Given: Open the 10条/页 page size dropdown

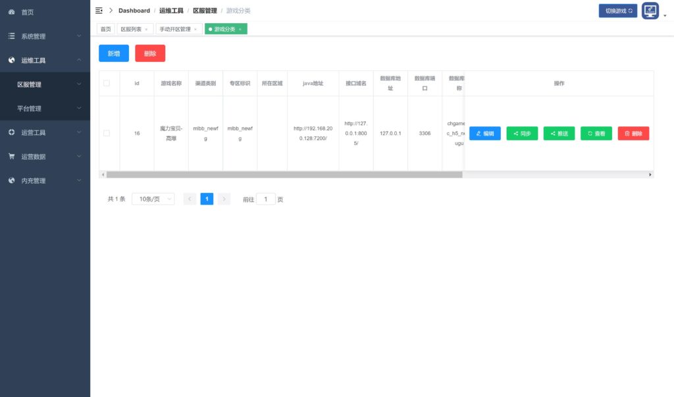Looking at the screenshot, I should (153, 199).
